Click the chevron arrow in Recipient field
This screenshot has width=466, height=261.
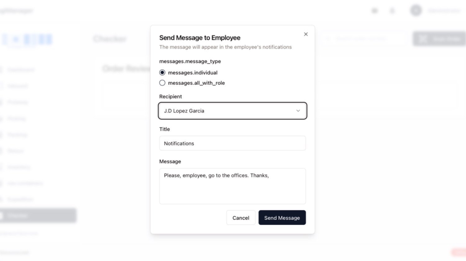click(x=298, y=111)
